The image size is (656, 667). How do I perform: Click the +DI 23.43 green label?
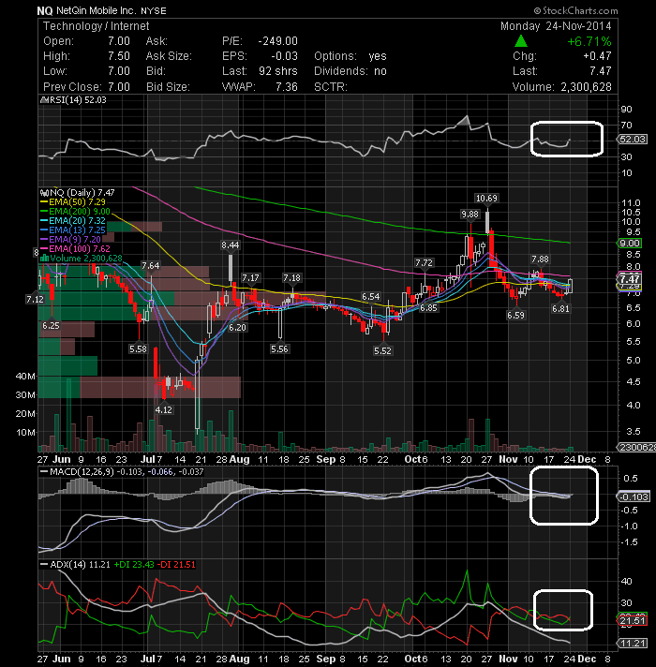[x=134, y=565]
